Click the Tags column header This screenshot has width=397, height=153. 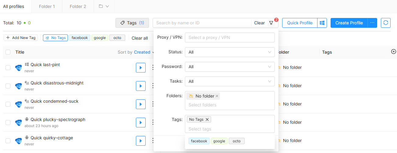(327, 52)
